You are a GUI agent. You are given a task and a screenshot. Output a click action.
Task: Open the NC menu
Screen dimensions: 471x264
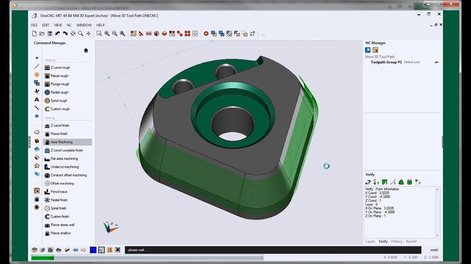click(69, 25)
